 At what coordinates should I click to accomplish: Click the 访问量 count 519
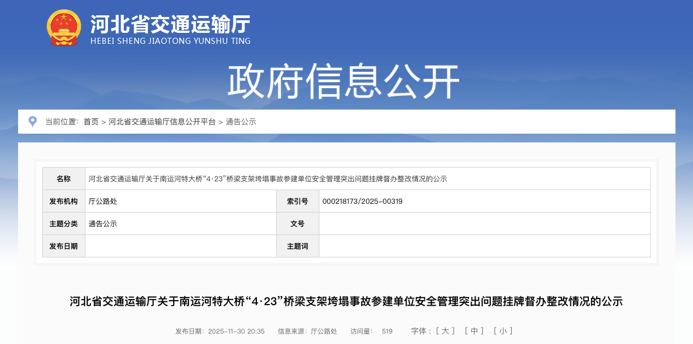(387, 331)
